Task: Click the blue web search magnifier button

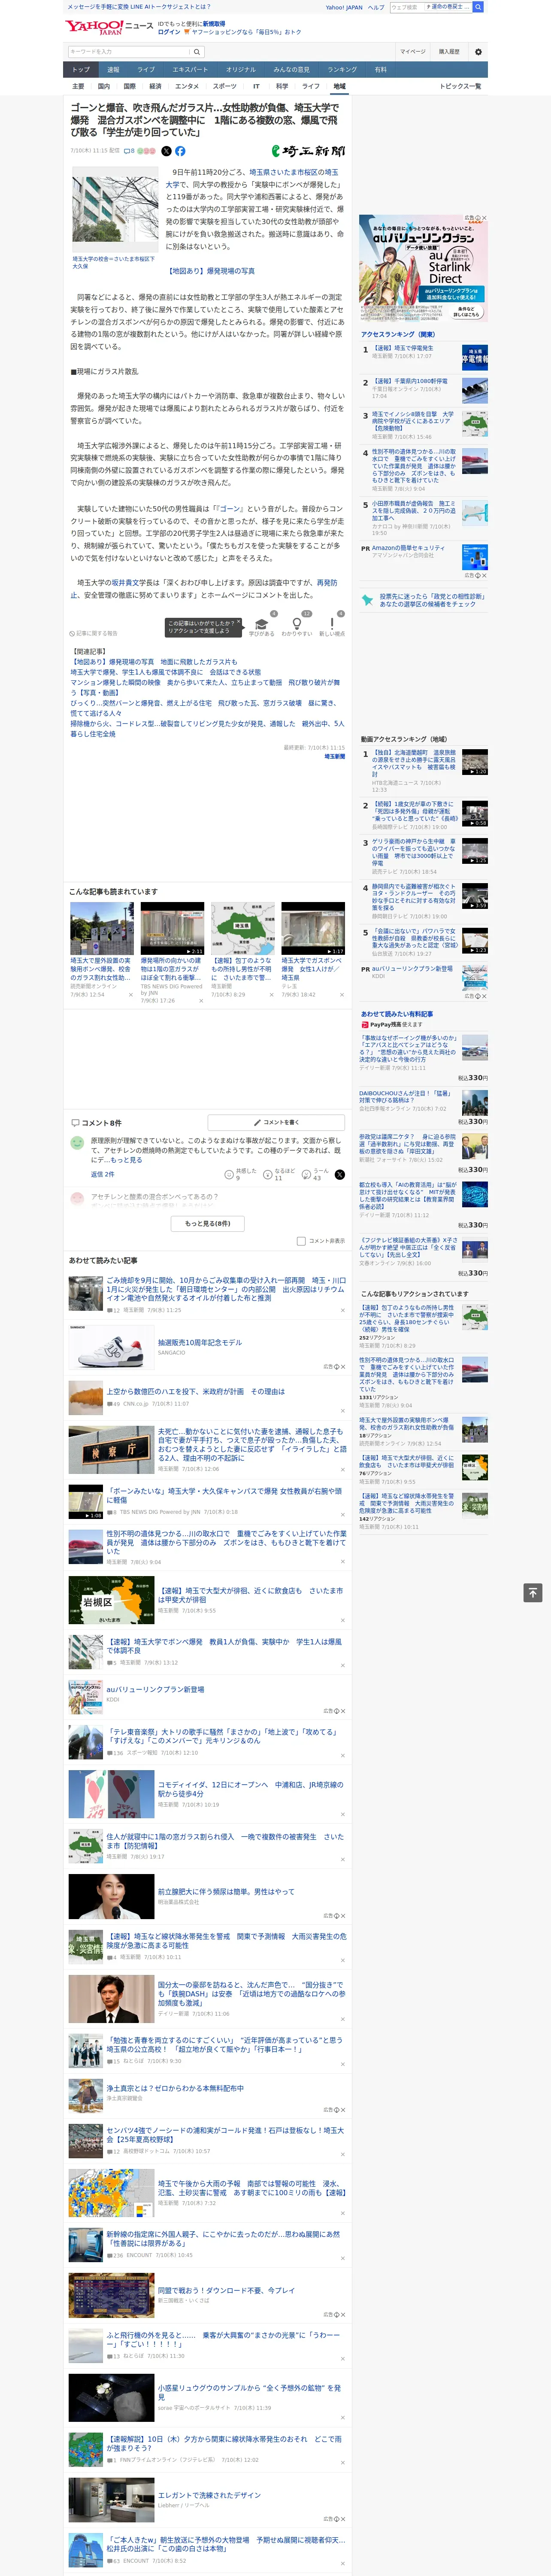Action: tap(478, 7)
